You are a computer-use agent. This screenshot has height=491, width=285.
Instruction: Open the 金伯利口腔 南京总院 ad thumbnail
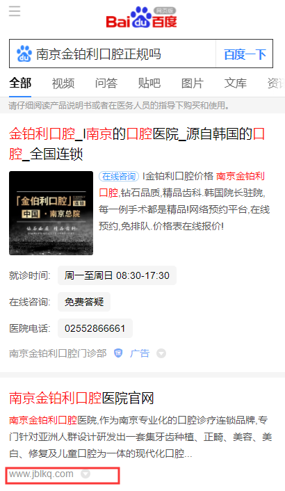click(51, 213)
